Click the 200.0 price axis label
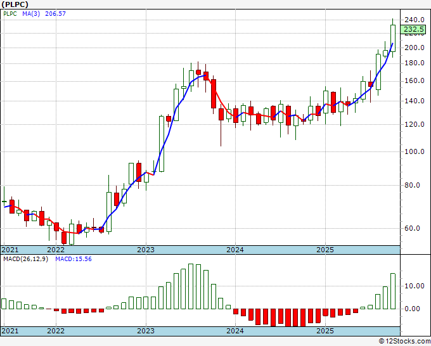Viewport: 431px width, 346px height. pyautogui.click(x=415, y=48)
